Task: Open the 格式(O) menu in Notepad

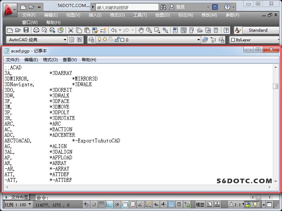Action: [x=50, y=60]
